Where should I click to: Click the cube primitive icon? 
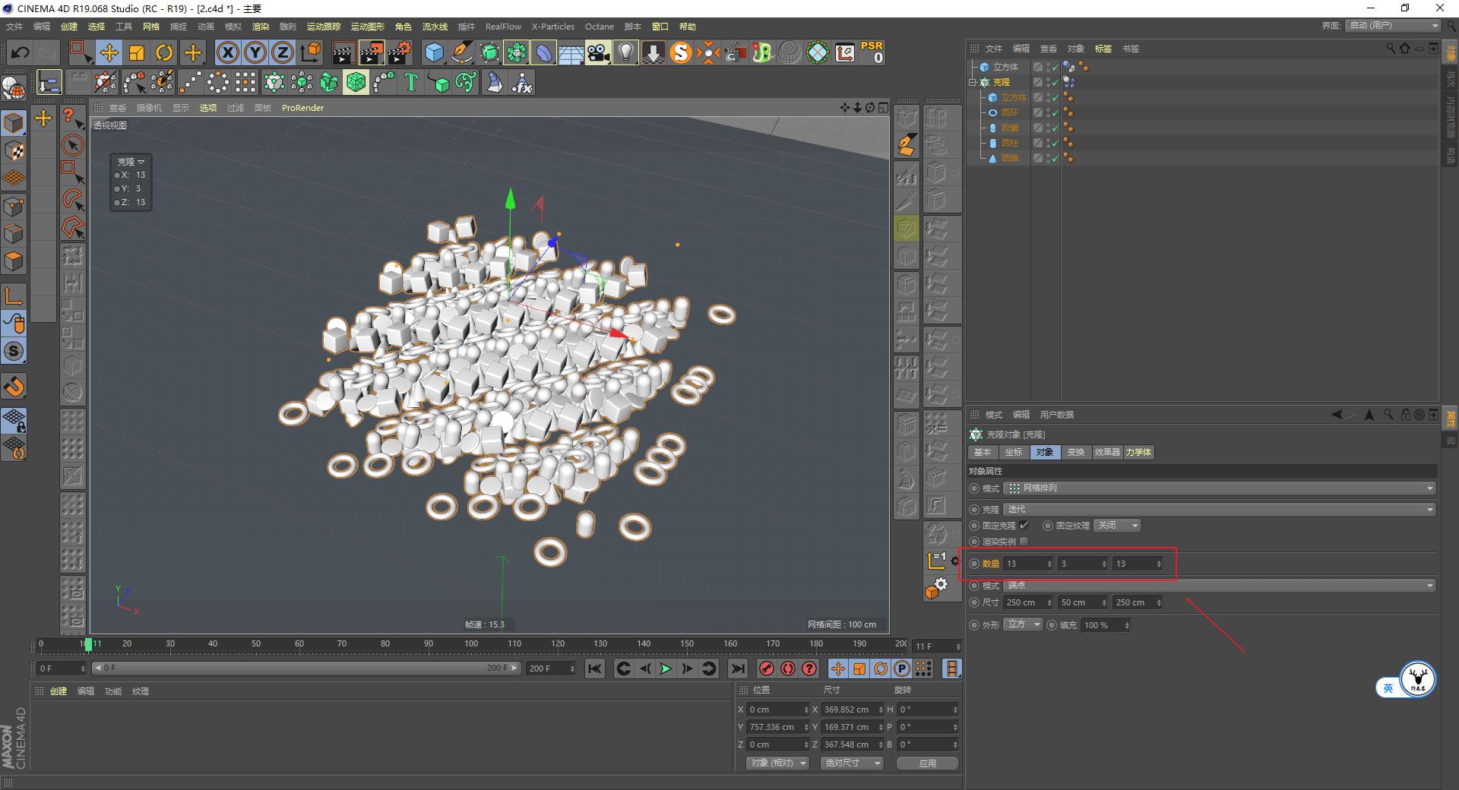click(x=435, y=52)
